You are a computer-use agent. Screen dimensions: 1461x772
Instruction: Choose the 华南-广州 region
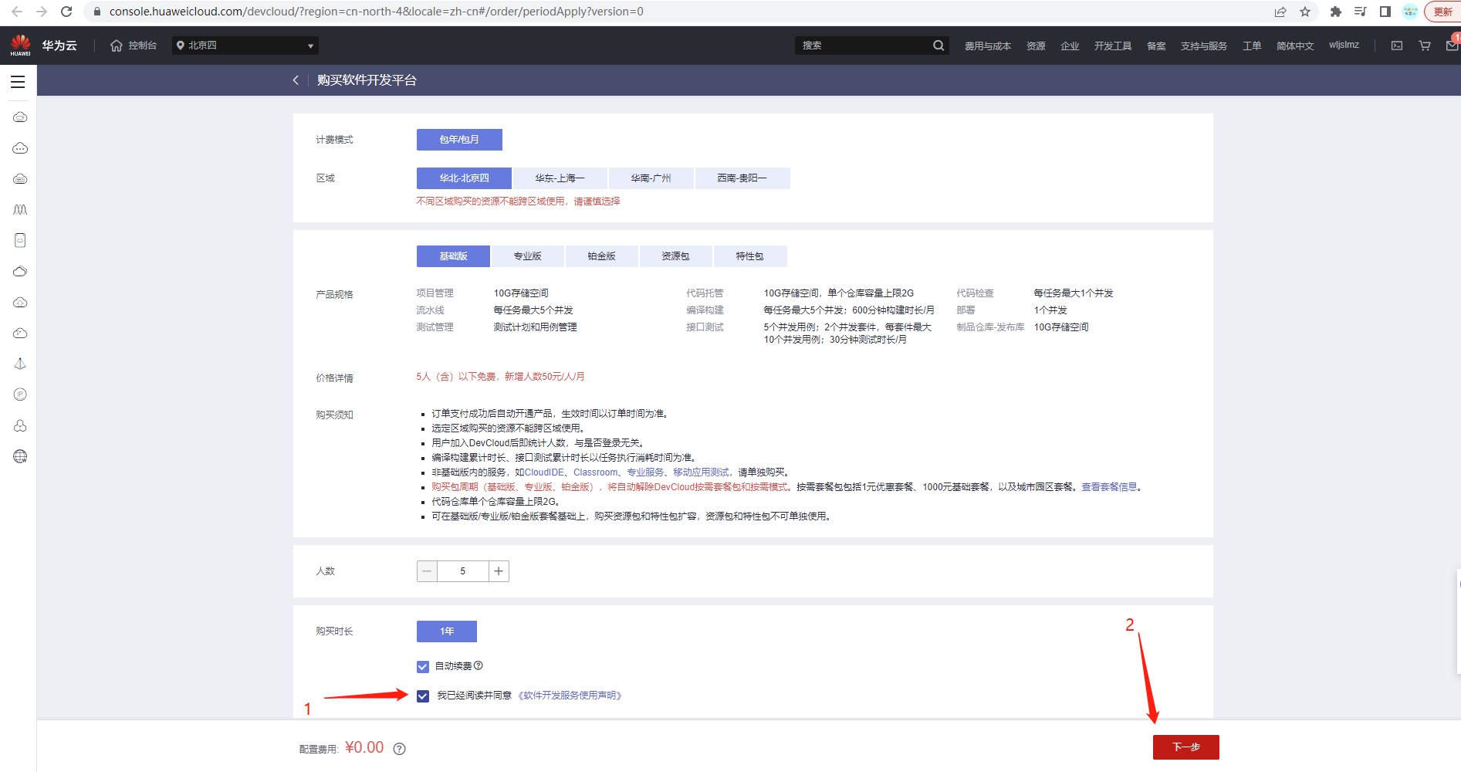(651, 178)
